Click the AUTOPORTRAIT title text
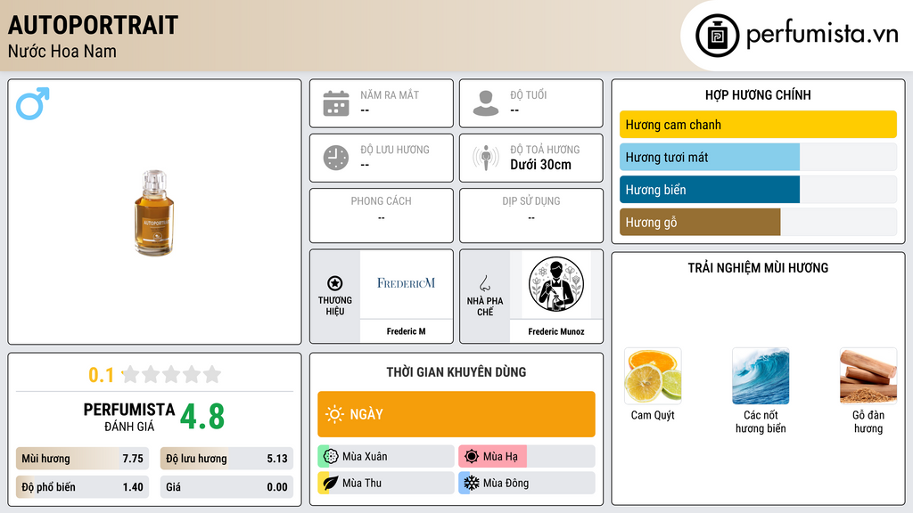Screen dimensions: 913x513 pos(93,26)
